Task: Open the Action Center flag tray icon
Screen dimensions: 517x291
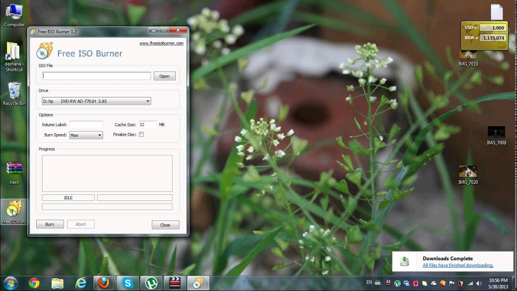Action: click(x=452, y=283)
